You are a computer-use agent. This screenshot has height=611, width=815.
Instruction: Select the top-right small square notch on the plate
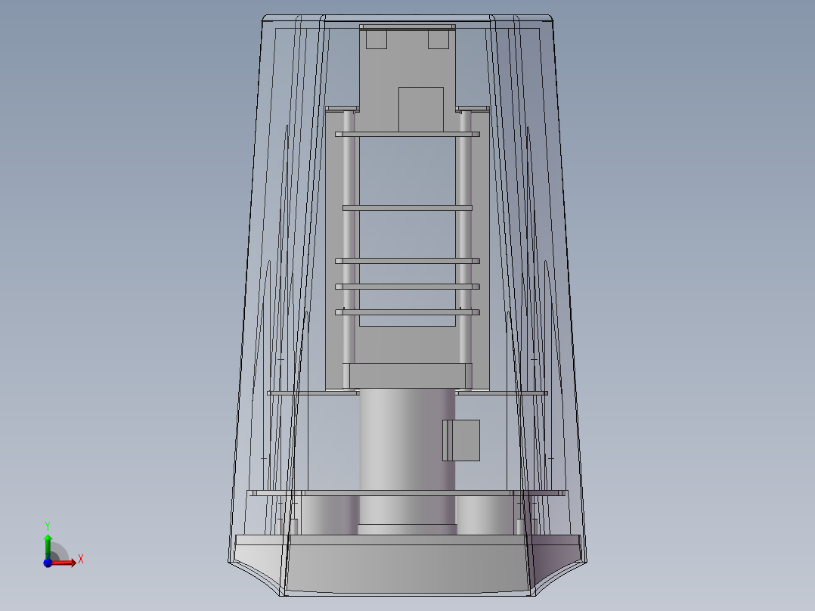point(438,39)
